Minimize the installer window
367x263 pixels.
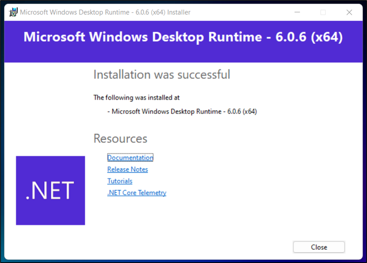[297, 12]
